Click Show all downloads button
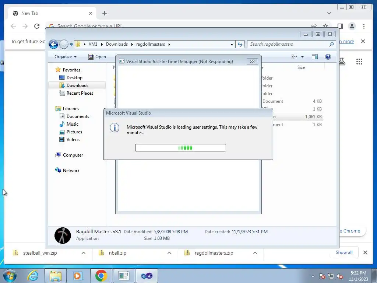The image size is (377, 283). (x=344, y=252)
